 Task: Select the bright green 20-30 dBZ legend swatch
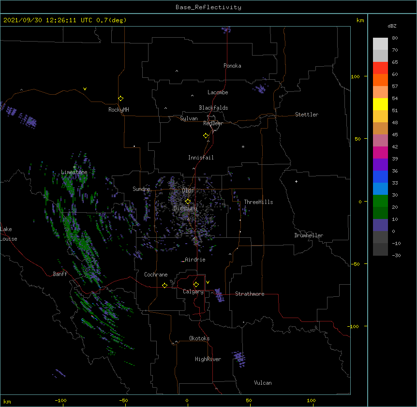click(x=380, y=201)
